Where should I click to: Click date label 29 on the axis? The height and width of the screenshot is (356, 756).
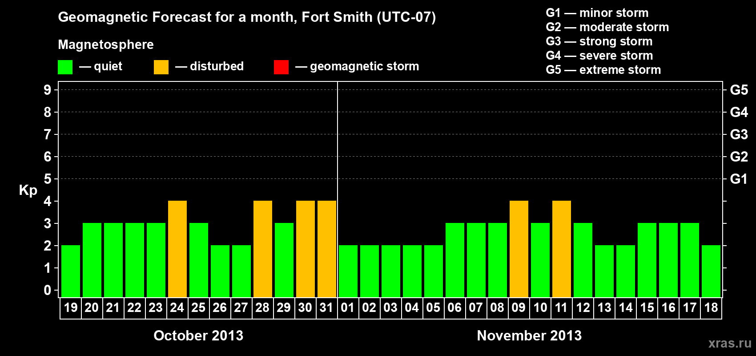coord(284,307)
